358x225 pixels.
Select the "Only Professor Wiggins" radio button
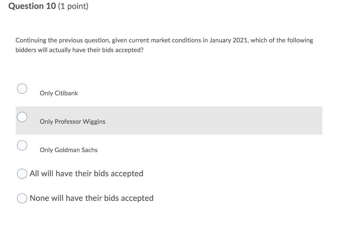pos(22,117)
